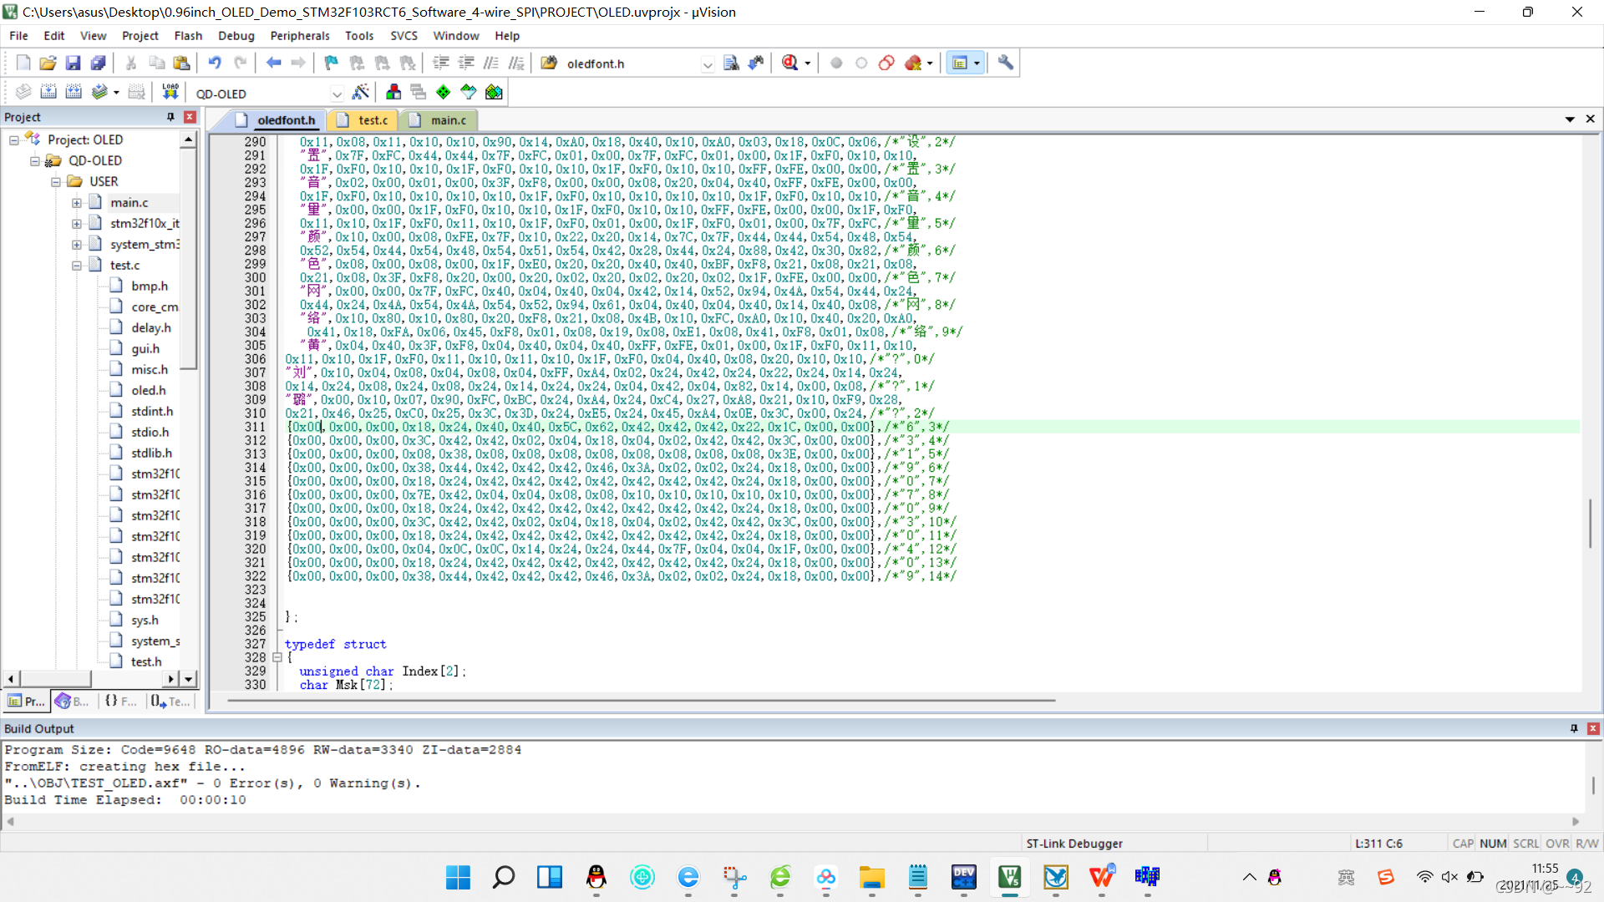Viewport: 1604px width, 902px height.
Task: Kill all breakpoints
Action: click(913, 63)
